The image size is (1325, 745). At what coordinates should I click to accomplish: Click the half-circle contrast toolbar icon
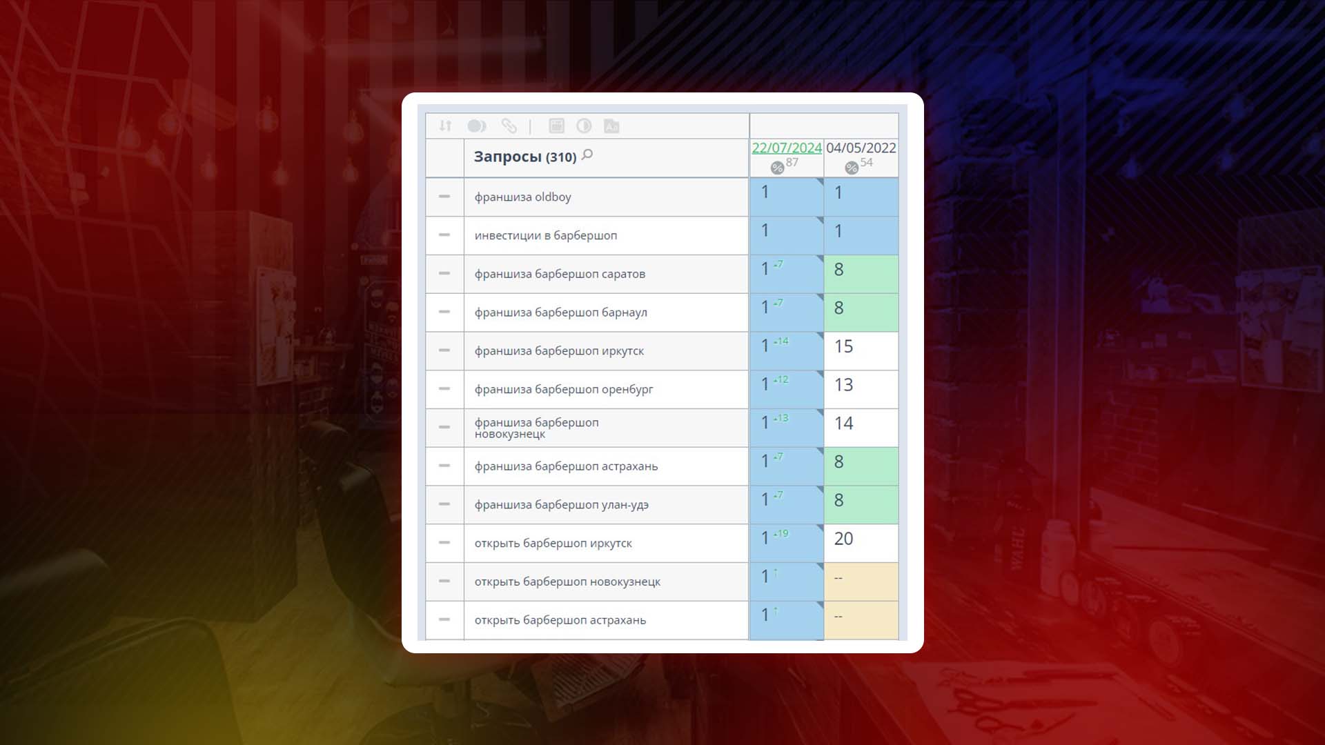click(584, 126)
